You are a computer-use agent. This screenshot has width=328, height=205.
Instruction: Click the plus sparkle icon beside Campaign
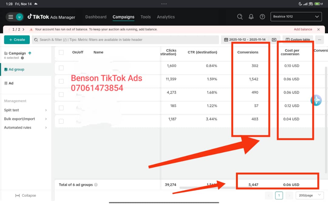[x=30, y=53]
